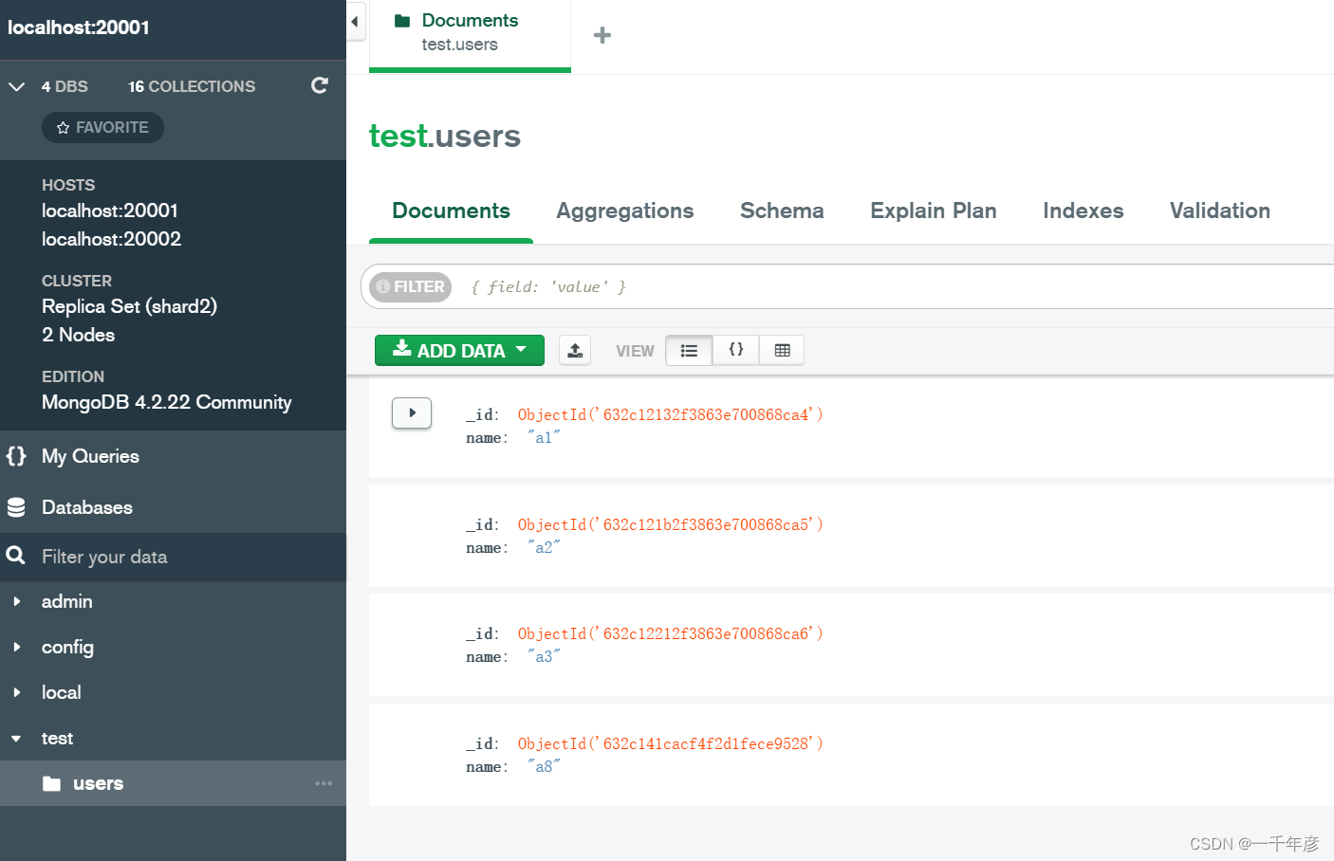Click the host localhost:20002 entry
This screenshot has height=861, width=1334.
tap(111, 239)
